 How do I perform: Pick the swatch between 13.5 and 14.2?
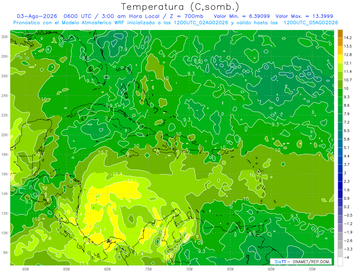click(340, 42)
